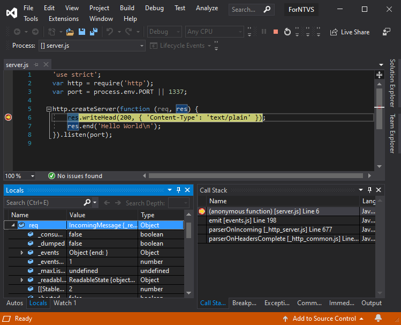Select parserOnIncoming [_http_server.js] Line 677 frame

[286, 230]
